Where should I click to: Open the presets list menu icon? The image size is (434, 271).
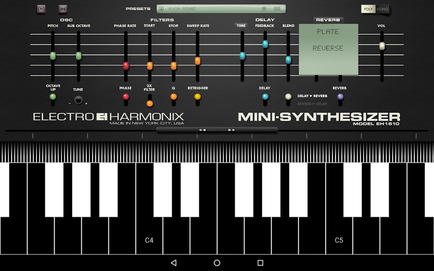[277, 9]
